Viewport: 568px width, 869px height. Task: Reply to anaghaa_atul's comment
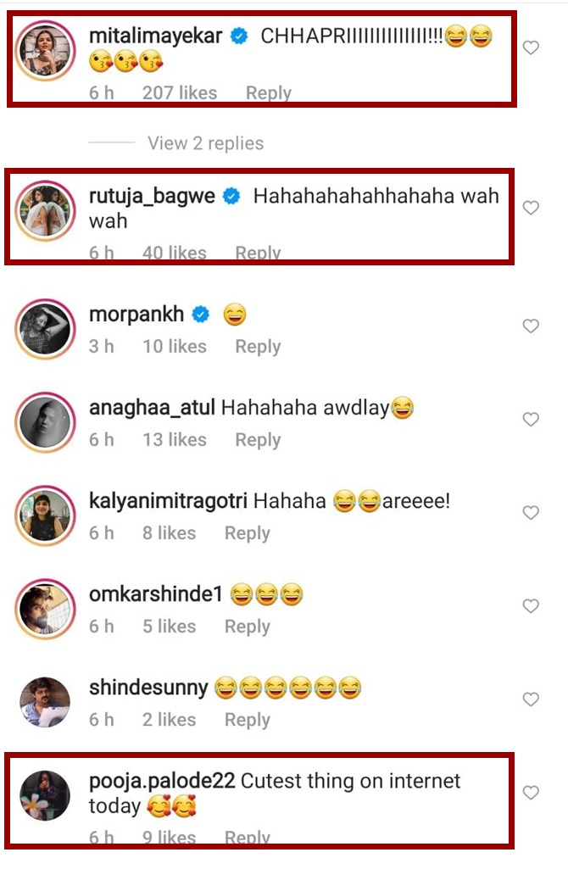[258, 440]
